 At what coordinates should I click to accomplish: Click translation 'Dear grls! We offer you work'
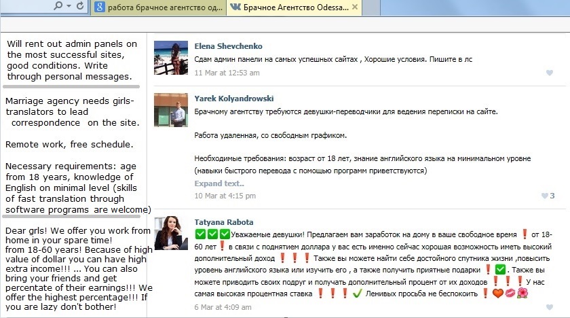(79, 268)
